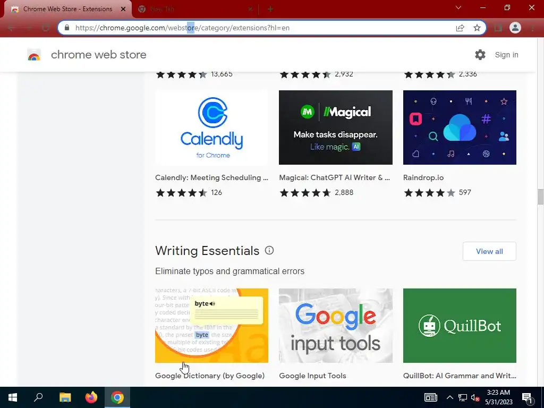Open the tab search dropdown chevron
The width and height of the screenshot is (544, 408).
click(x=458, y=7)
